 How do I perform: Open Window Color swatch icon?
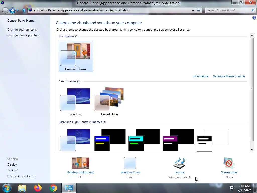[x=130, y=163]
